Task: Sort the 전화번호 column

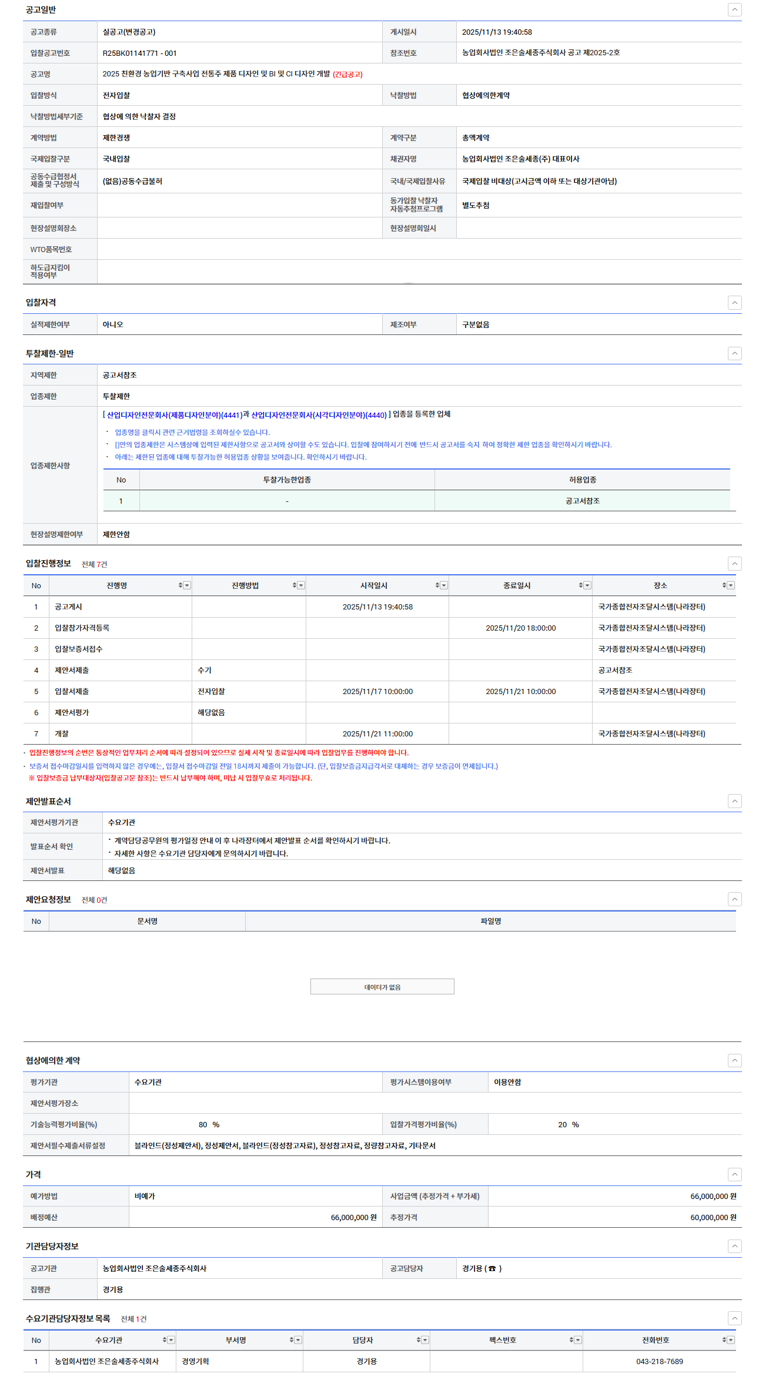Action: pos(724,1340)
